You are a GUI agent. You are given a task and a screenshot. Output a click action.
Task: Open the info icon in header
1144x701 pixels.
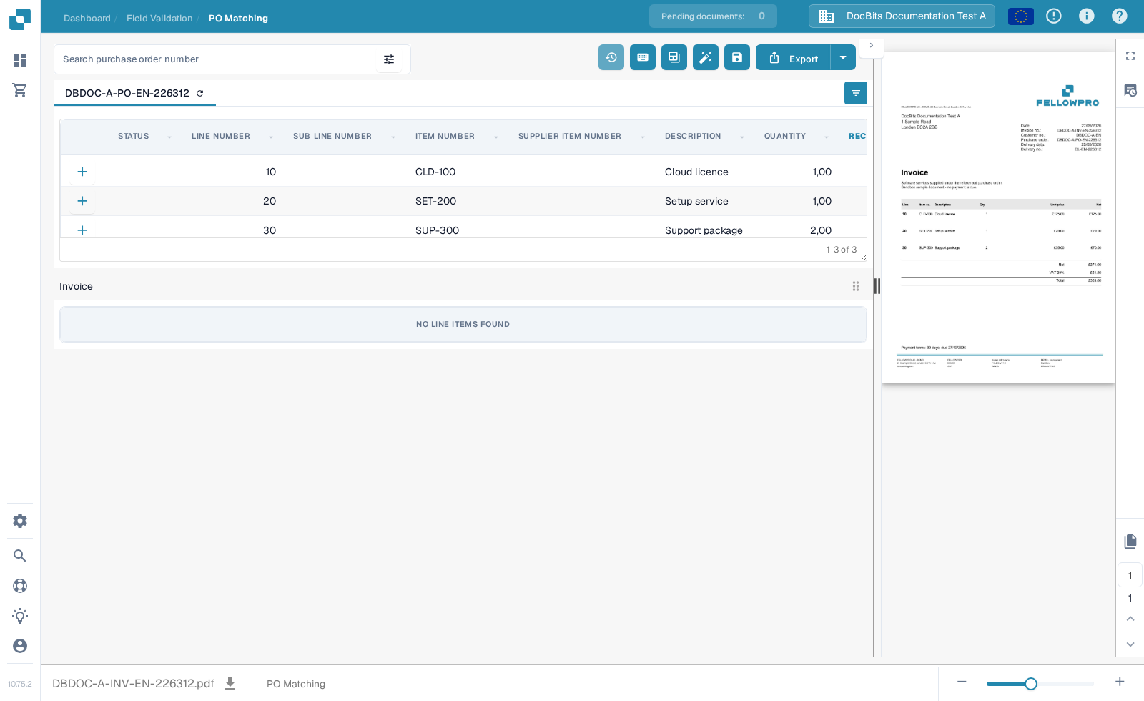pos(1087,16)
